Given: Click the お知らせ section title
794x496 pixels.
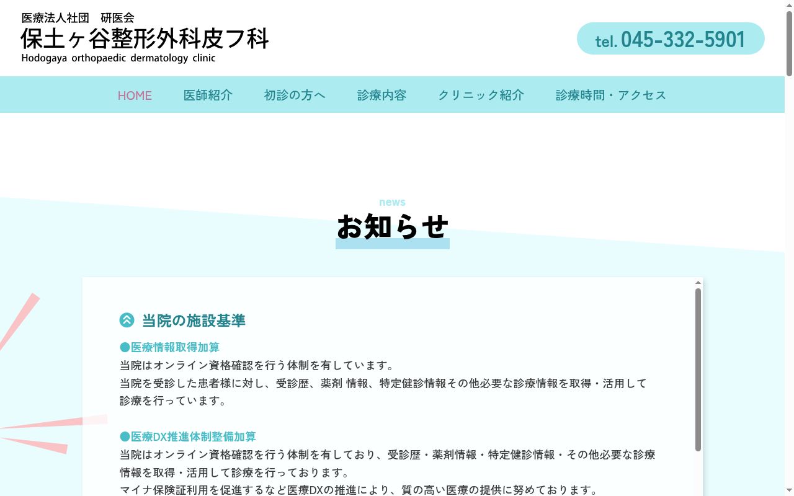Looking at the screenshot, I should point(392,227).
